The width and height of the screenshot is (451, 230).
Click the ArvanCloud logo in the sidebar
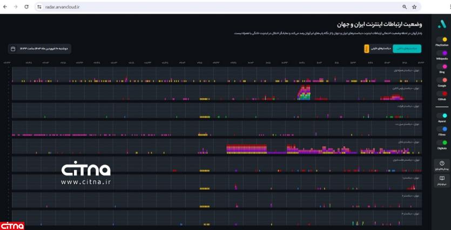[442, 24]
